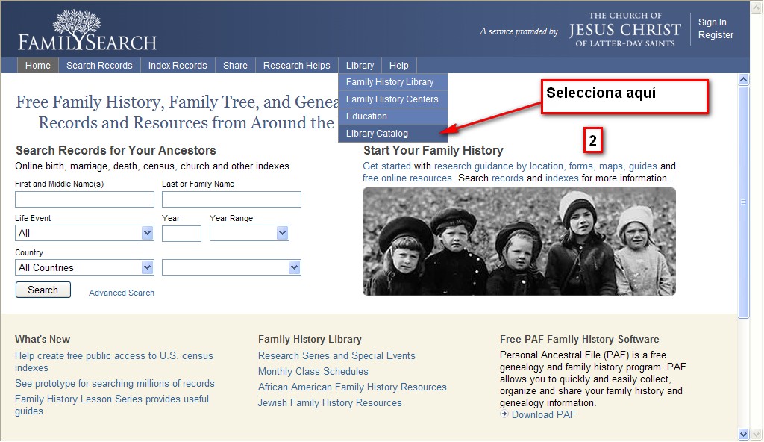The width and height of the screenshot is (764, 442).
Task: Select Library Catalog from the Library menu
Action: [378, 134]
